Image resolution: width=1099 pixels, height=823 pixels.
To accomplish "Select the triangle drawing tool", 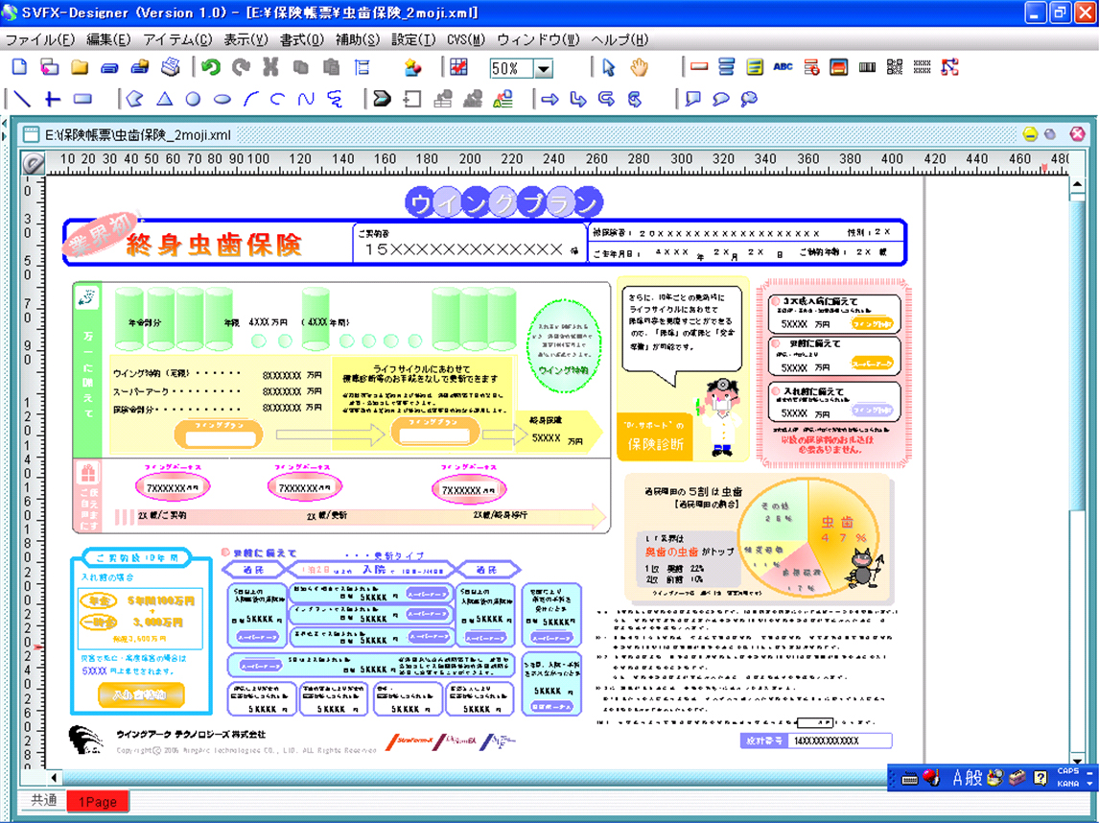I will pos(164,99).
